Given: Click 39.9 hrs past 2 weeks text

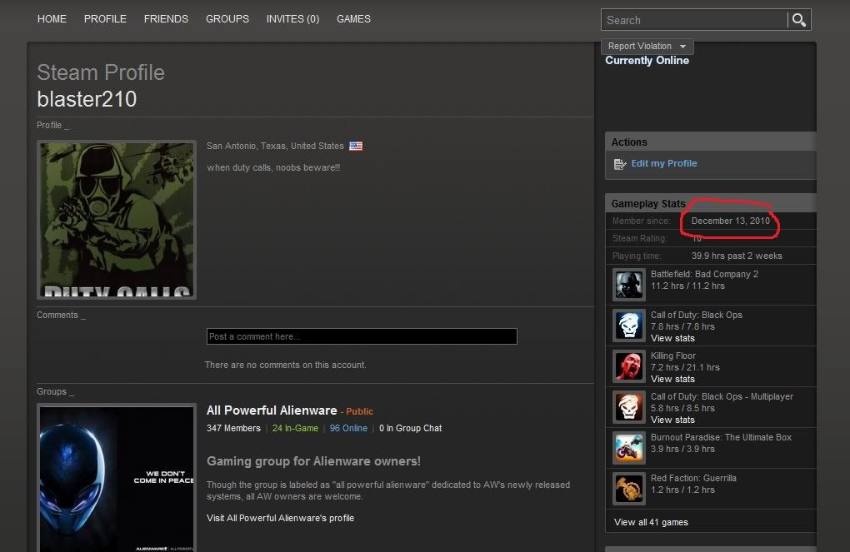Looking at the screenshot, I should click(737, 256).
